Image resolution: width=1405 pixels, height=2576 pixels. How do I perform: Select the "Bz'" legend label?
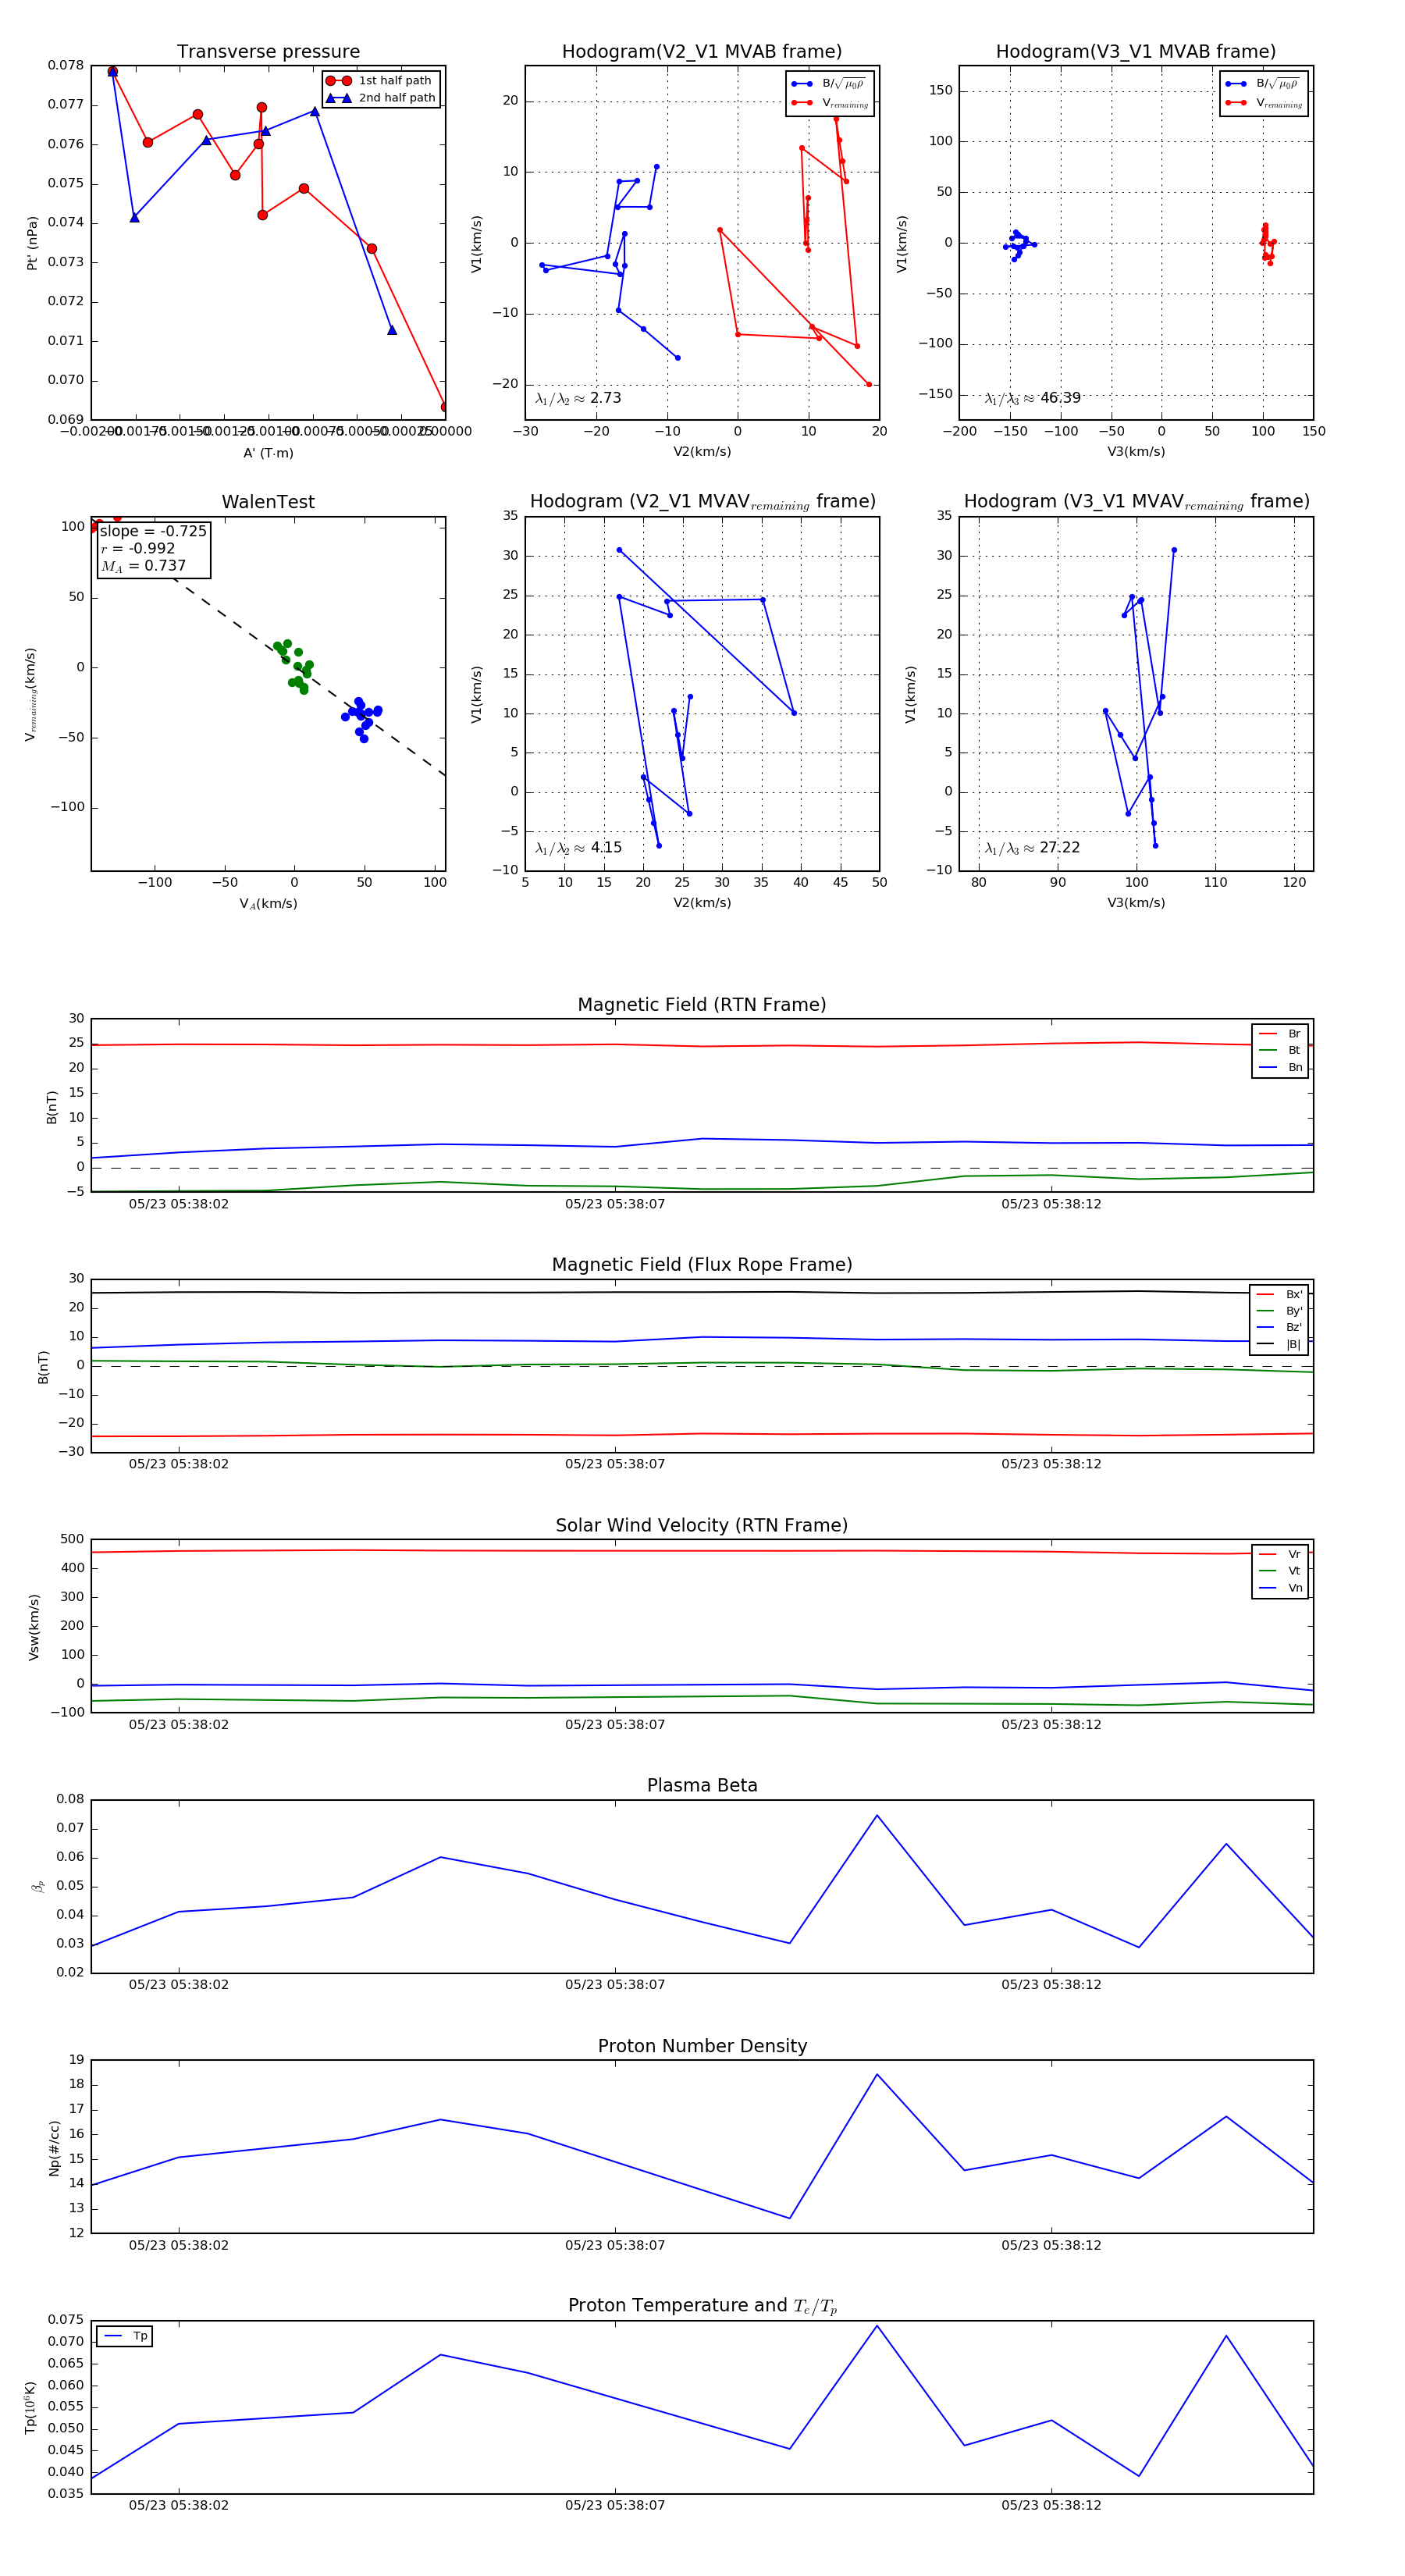(x=1294, y=1328)
